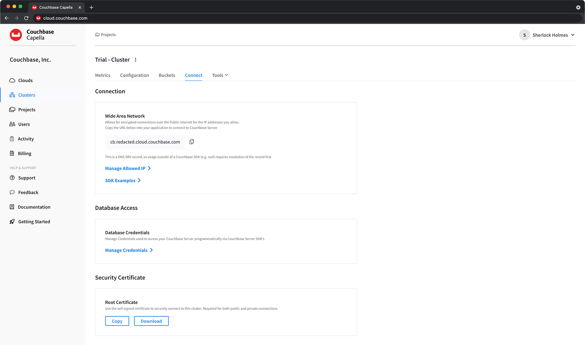Click the Projects breadcrumb link
Screen dimensions: 585x345
(x=108, y=35)
